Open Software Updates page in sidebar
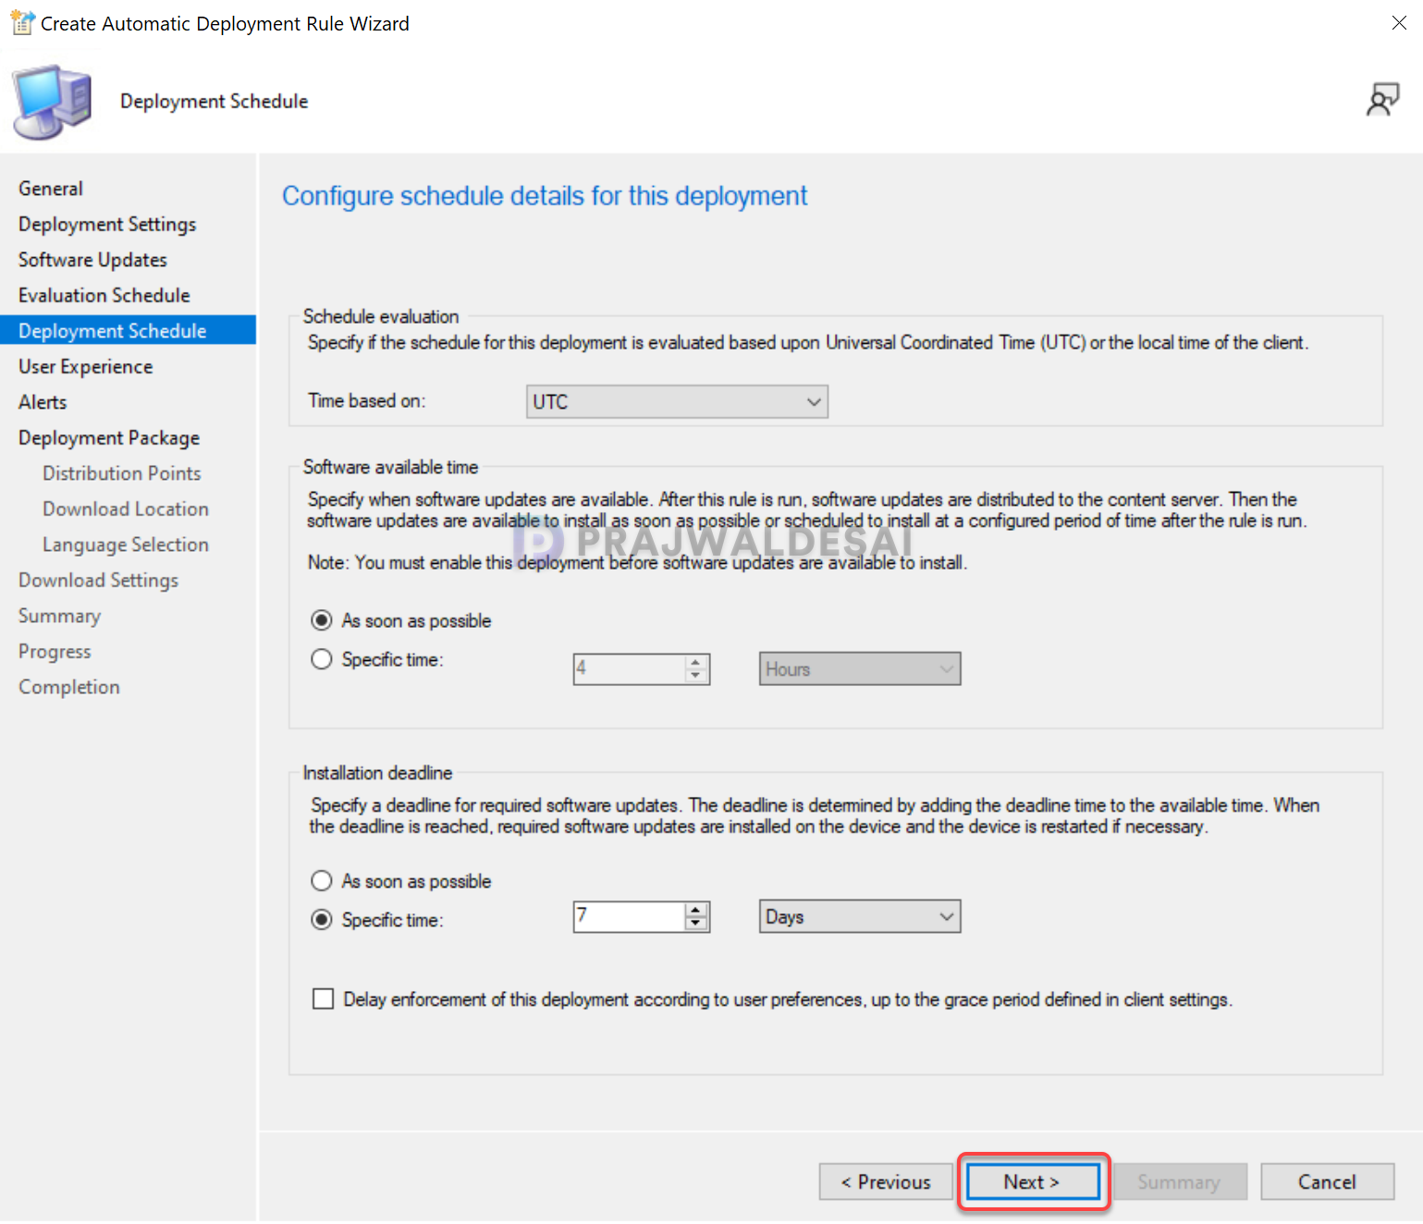The image size is (1423, 1224). point(92,260)
